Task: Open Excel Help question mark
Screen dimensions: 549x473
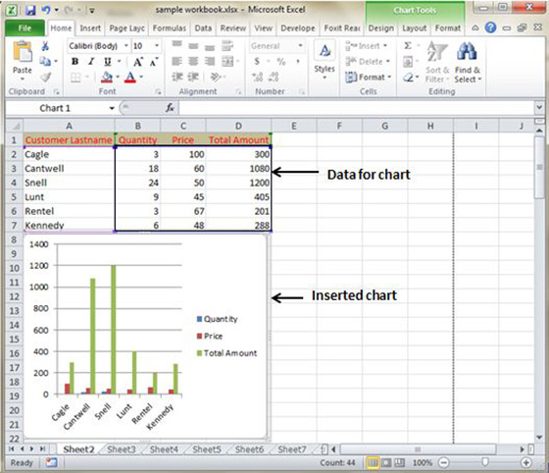Action: pyautogui.click(x=490, y=27)
